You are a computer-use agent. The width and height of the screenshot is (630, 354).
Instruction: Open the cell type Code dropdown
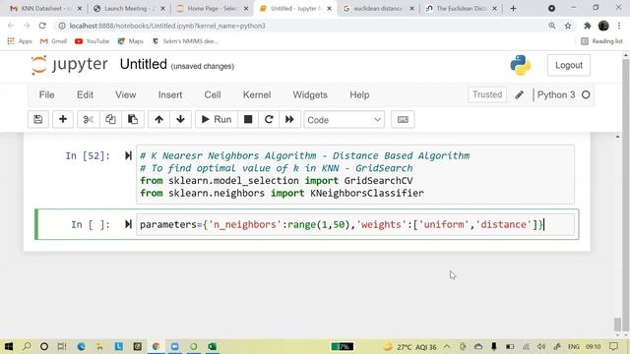[x=344, y=120]
